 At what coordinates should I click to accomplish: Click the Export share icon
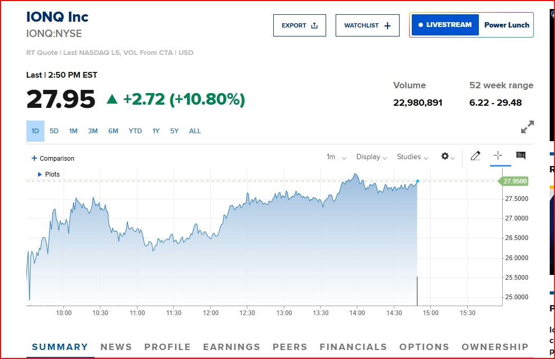click(314, 25)
